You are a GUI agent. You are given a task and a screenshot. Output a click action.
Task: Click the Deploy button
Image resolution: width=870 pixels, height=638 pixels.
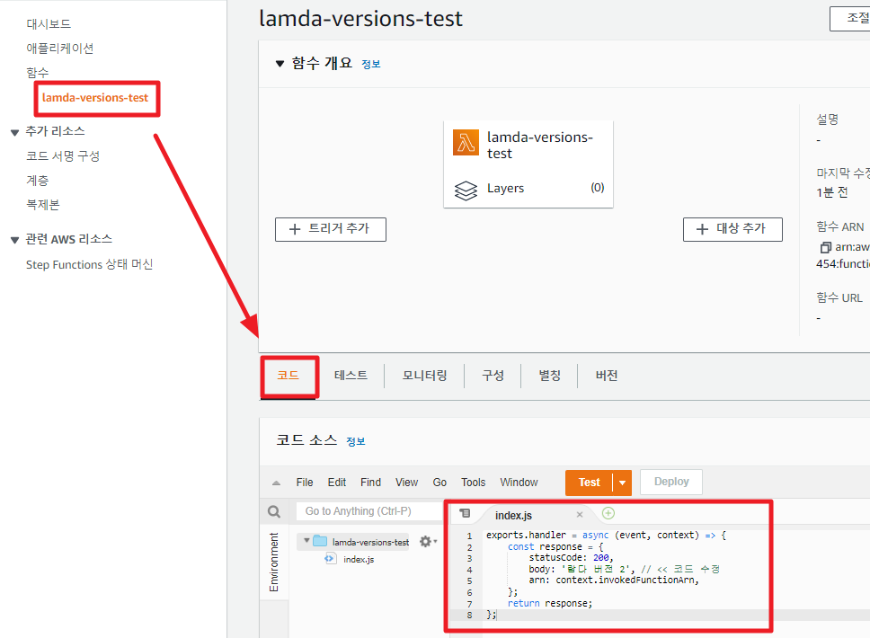(671, 482)
